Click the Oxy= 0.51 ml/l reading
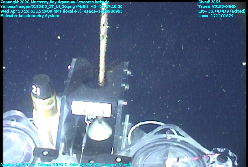 point(118,165)
